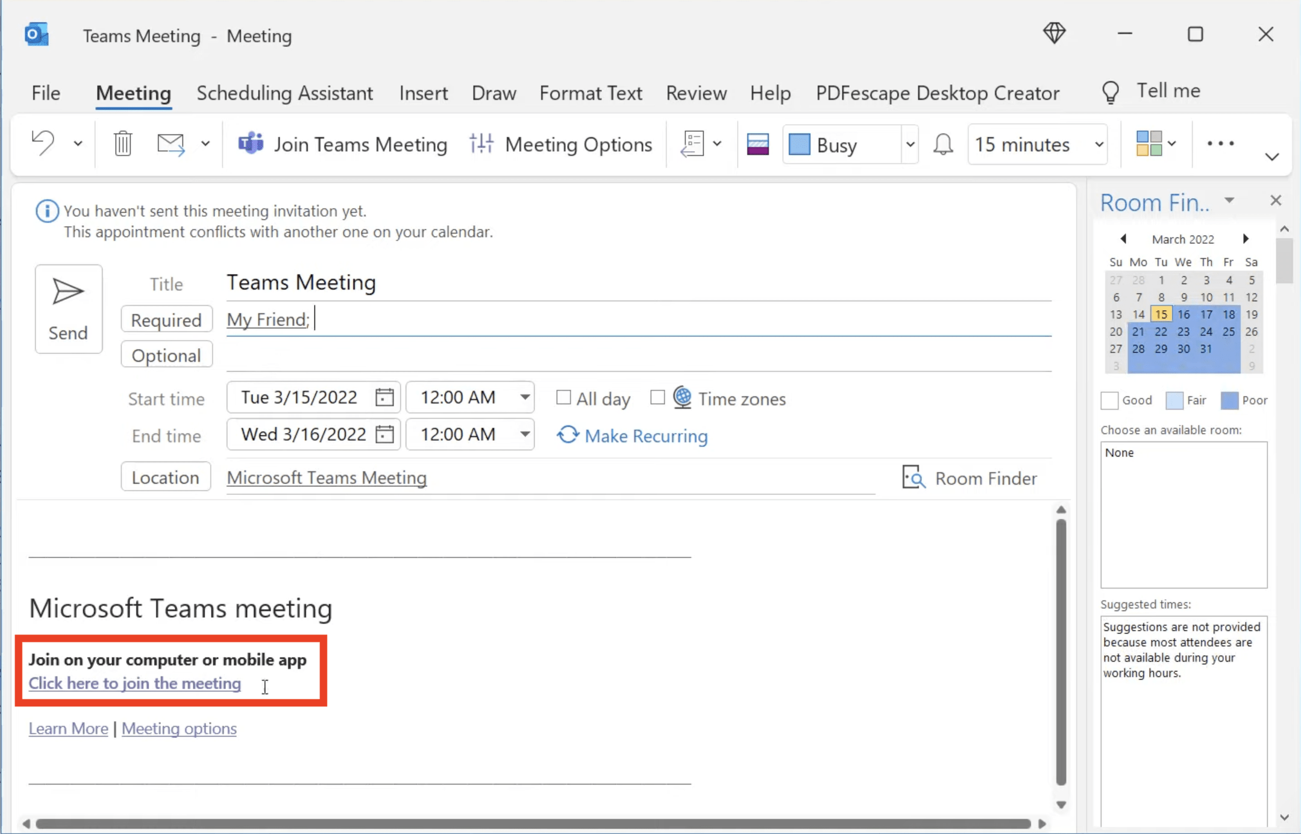This screenshot has width=1301, height=834.
Task: Switch to the Scheduling Assistant tab
Action: coord(285,93)
